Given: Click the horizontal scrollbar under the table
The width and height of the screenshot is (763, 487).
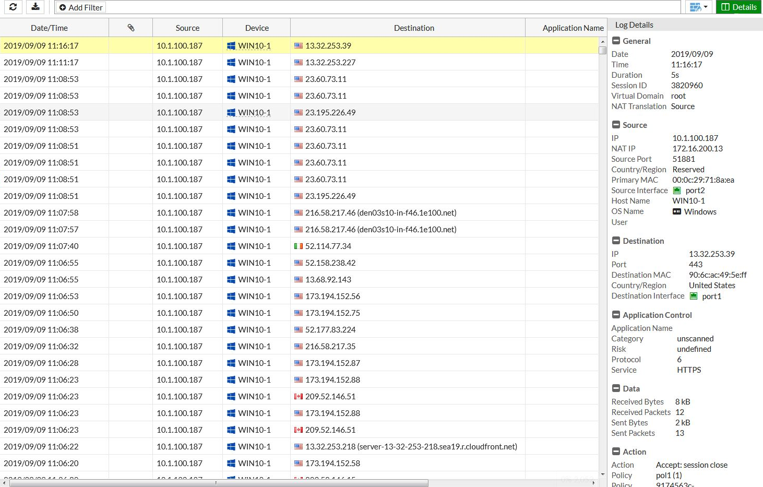Looking at the screenshot, I should 218,483.
